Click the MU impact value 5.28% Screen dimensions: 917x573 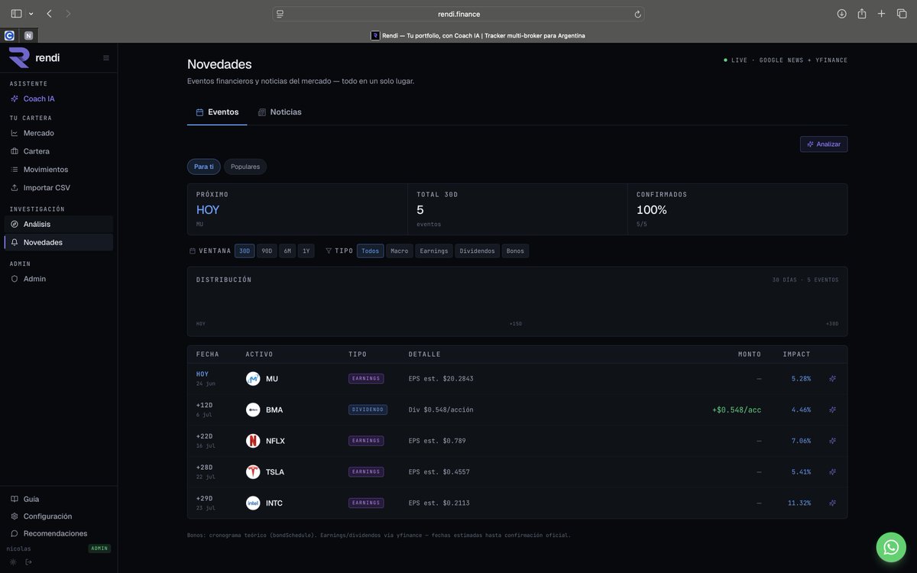[x=801, y=379]
